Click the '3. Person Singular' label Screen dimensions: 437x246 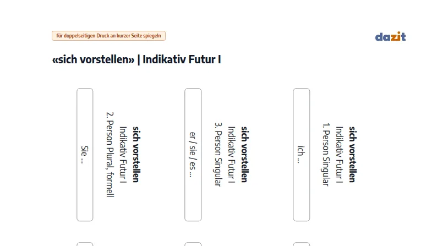pos(218,155)
